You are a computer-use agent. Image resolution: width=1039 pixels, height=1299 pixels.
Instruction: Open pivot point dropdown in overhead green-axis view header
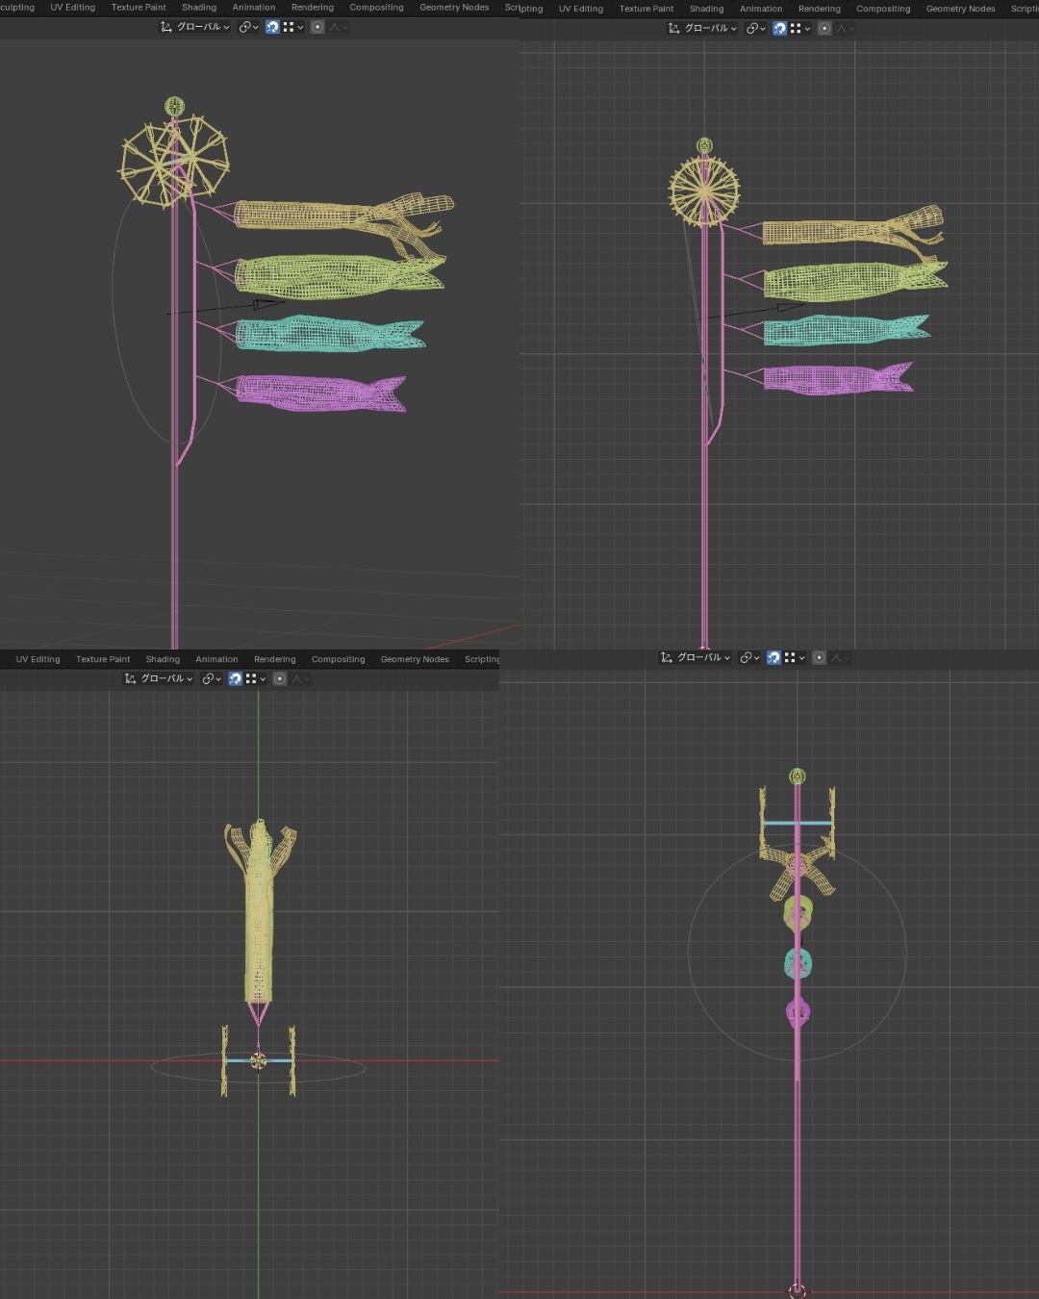click(212, 678)
